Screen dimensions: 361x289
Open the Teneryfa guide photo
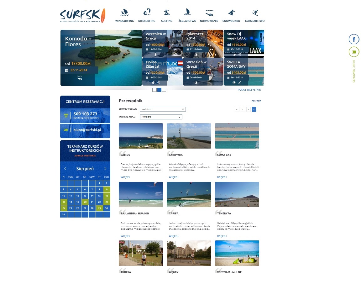pos(237,195)
